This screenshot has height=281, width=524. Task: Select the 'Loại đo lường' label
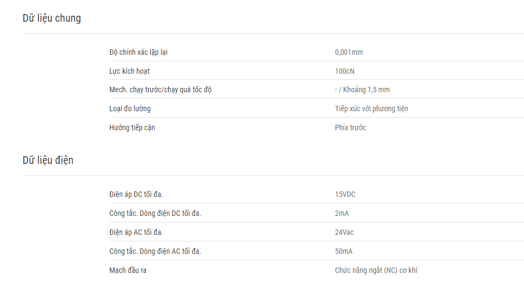[x=130, y=108]
